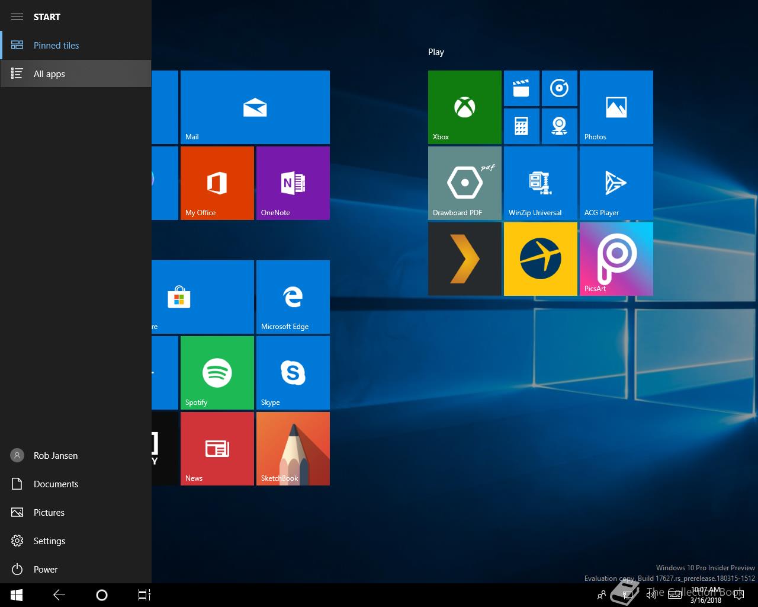Open Cortana circle on the taskbar
This screenshot has width=758, height=607.
click(102, 595)
